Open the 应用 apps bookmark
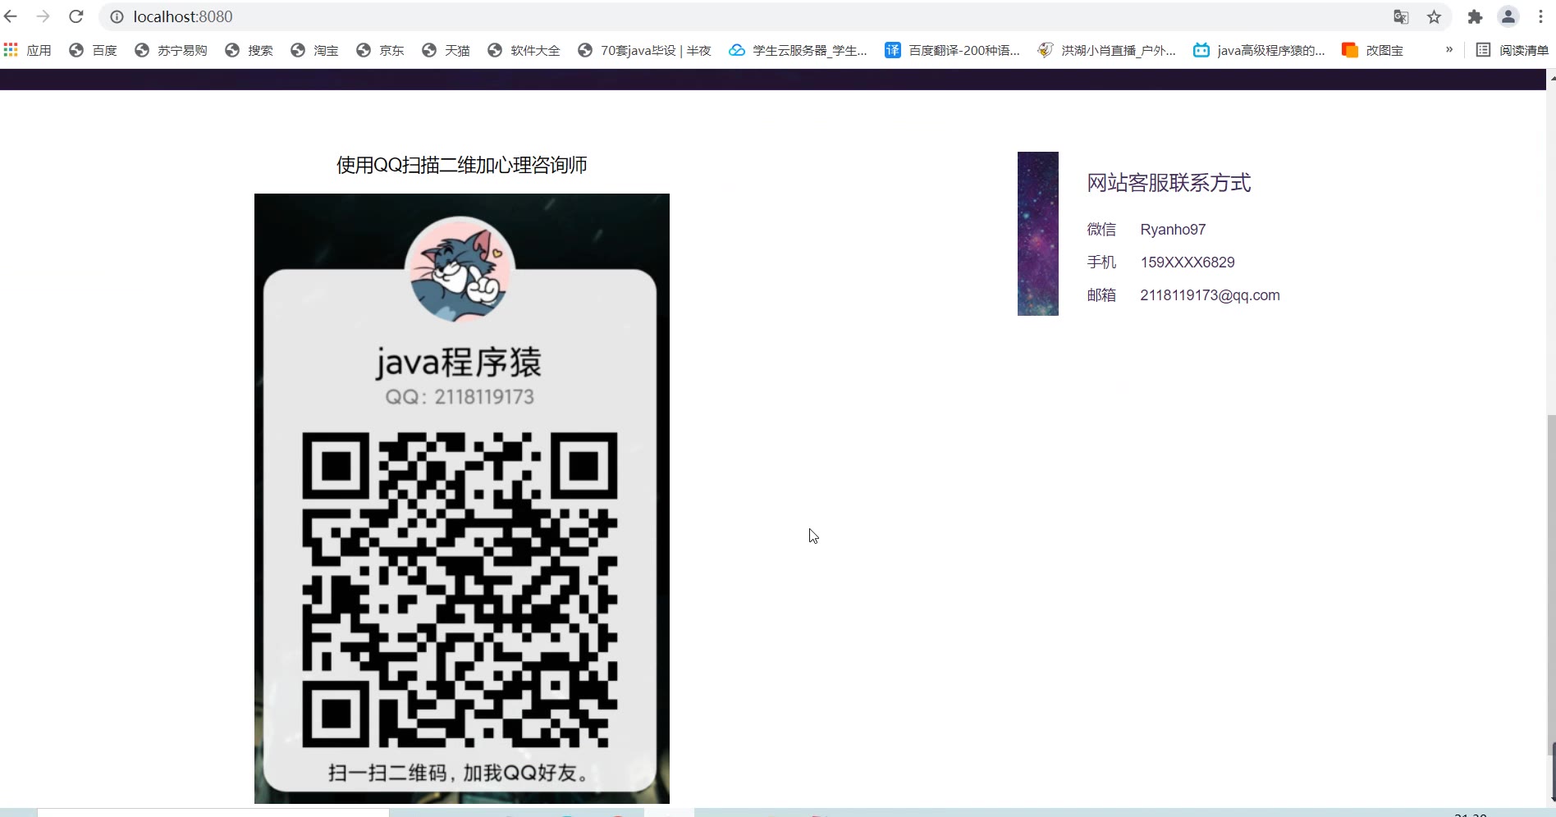 (x=28, y=50)
